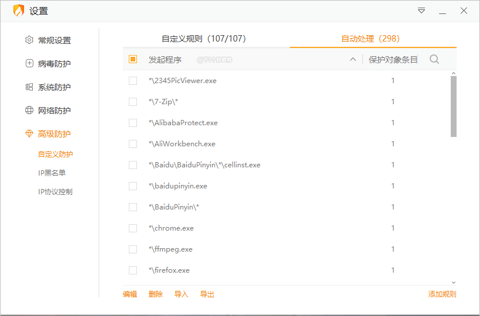This screenshot has height=316, width=480.
Task: Toggle the select-all checkbox in header
Action: point(133,59)
